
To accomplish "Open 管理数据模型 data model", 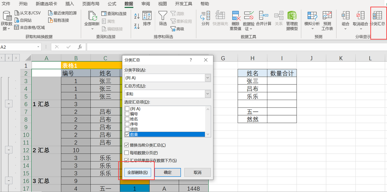I will [x=292, y=20].
